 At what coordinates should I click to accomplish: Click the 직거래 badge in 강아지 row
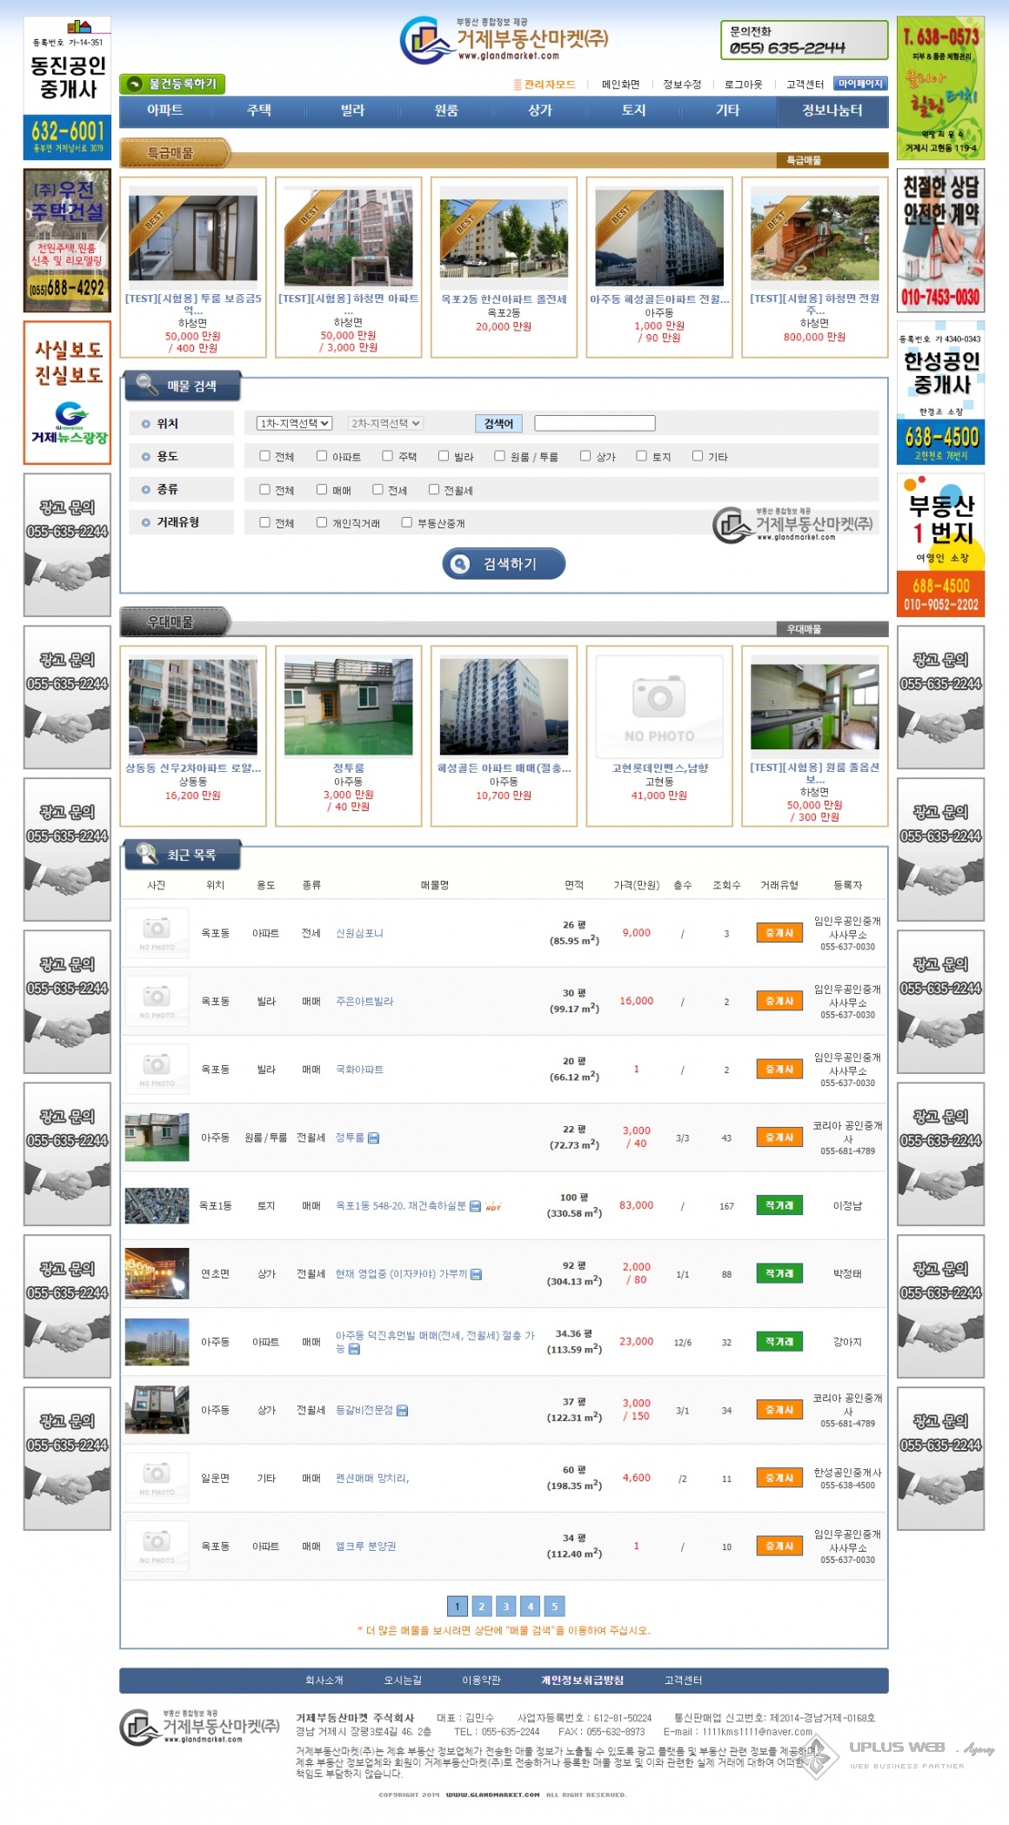pyautogui.click(x=779, y=1342)
